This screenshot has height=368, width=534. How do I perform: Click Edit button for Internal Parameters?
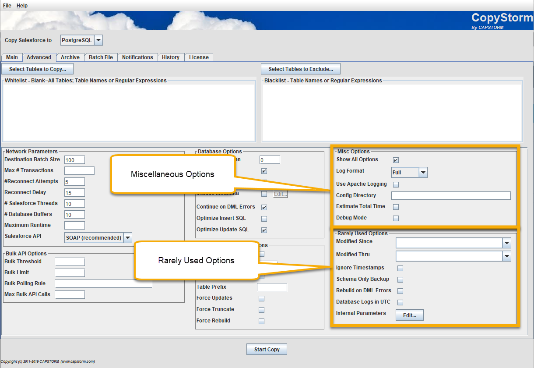[x=410, y=315]
